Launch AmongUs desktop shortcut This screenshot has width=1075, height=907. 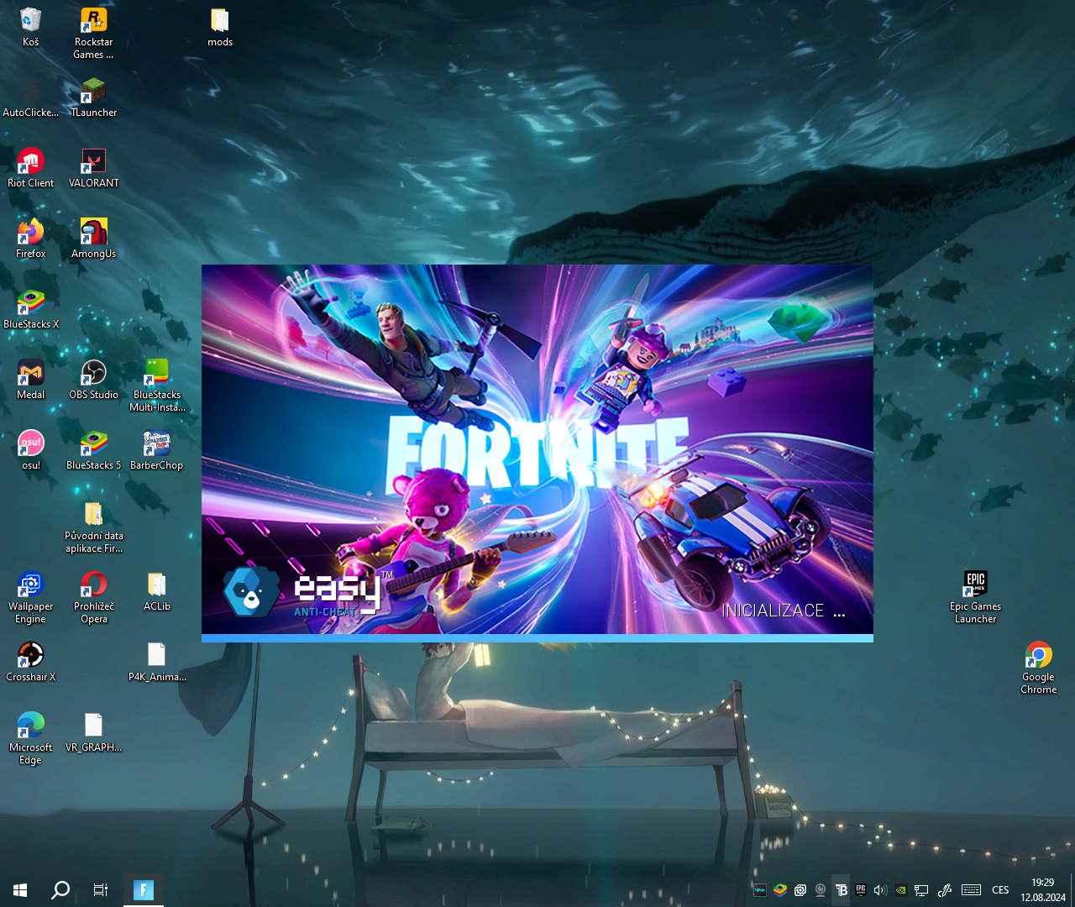pyautogui.click(x=93, y=239)
